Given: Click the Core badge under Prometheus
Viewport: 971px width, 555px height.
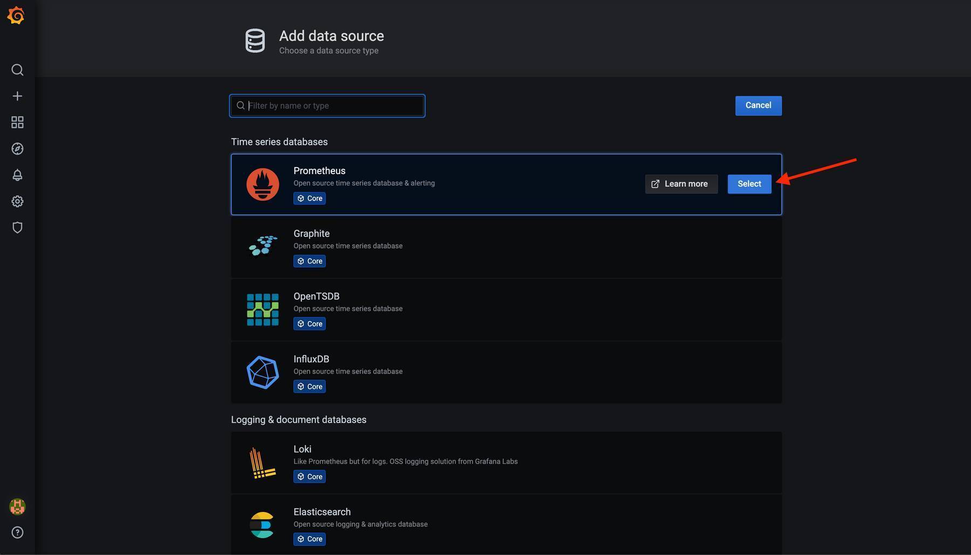Looking at the screenshot, I should point(310,198).
